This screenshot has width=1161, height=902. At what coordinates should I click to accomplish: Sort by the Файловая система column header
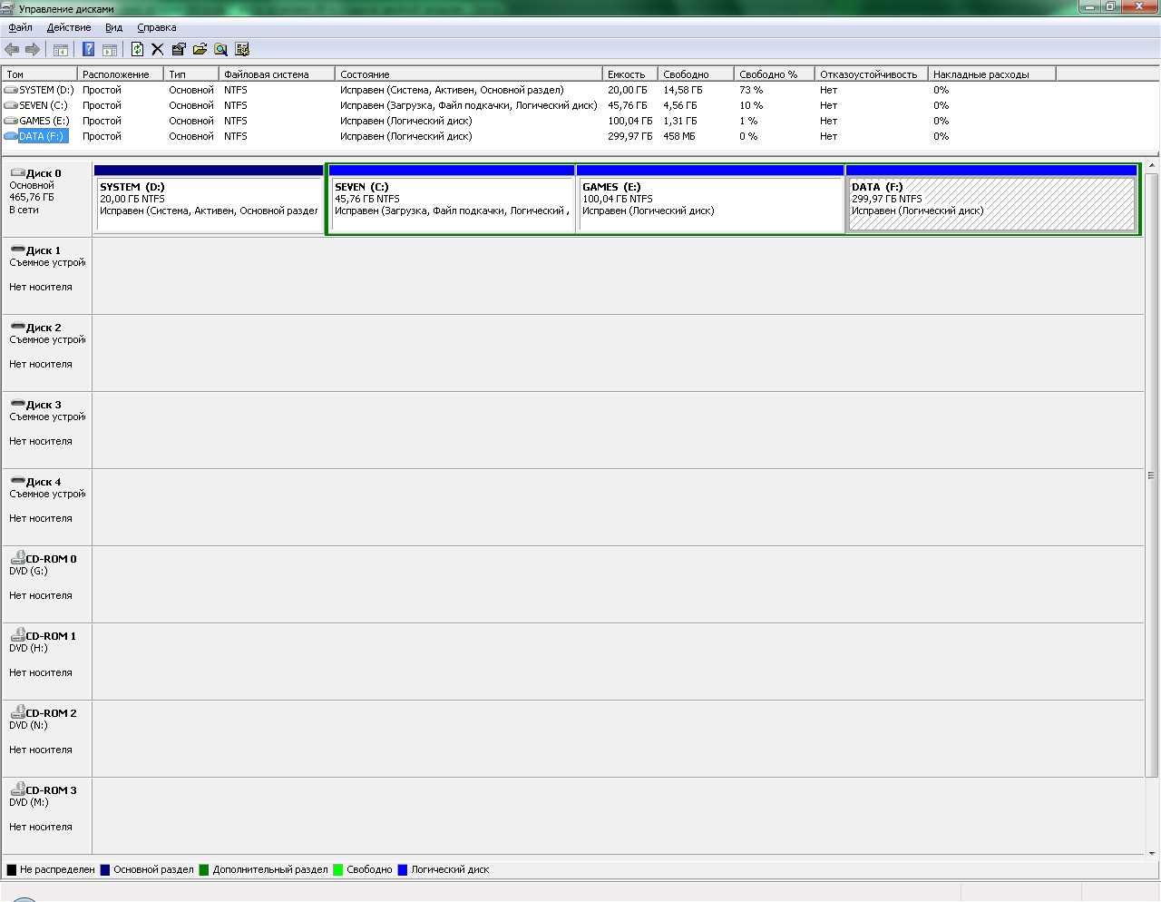coord(277,74)
